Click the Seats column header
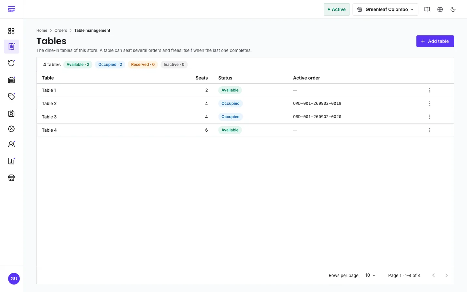 [201, 78]
